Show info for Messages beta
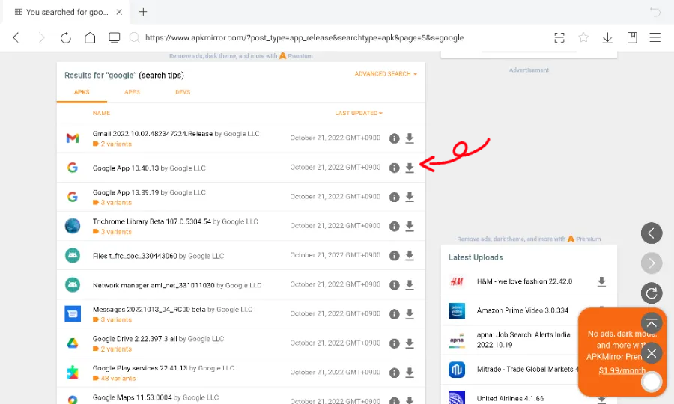The width and height of the screenshot is (674, 404). pos(394,313)
